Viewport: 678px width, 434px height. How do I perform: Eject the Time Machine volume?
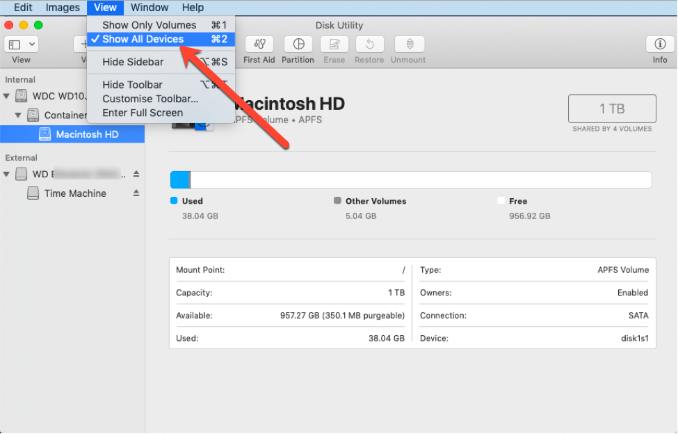pos(136,193)
